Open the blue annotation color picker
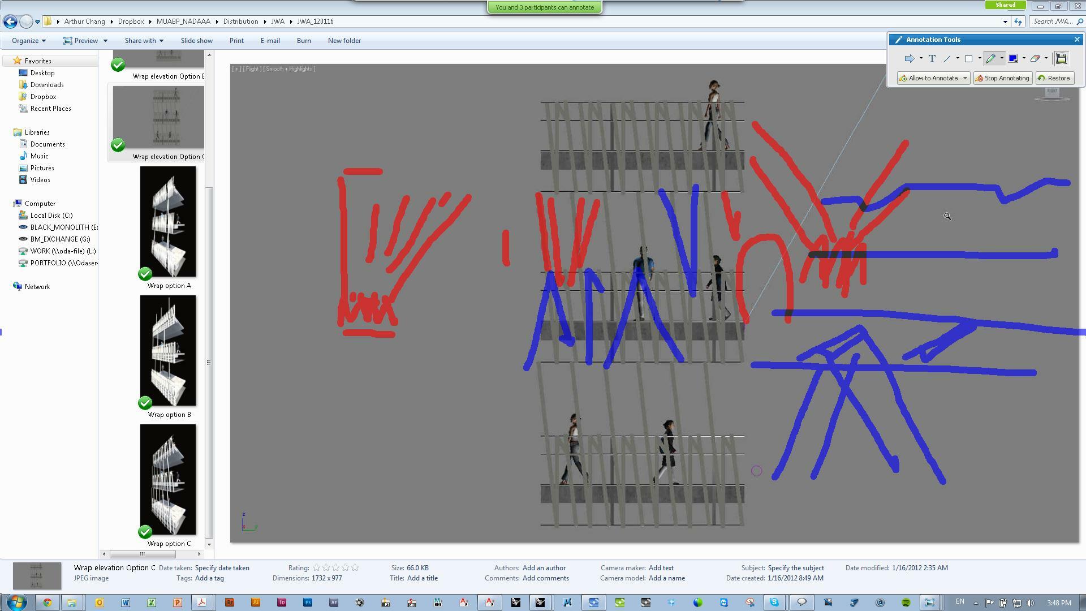 pos(1012,58)
